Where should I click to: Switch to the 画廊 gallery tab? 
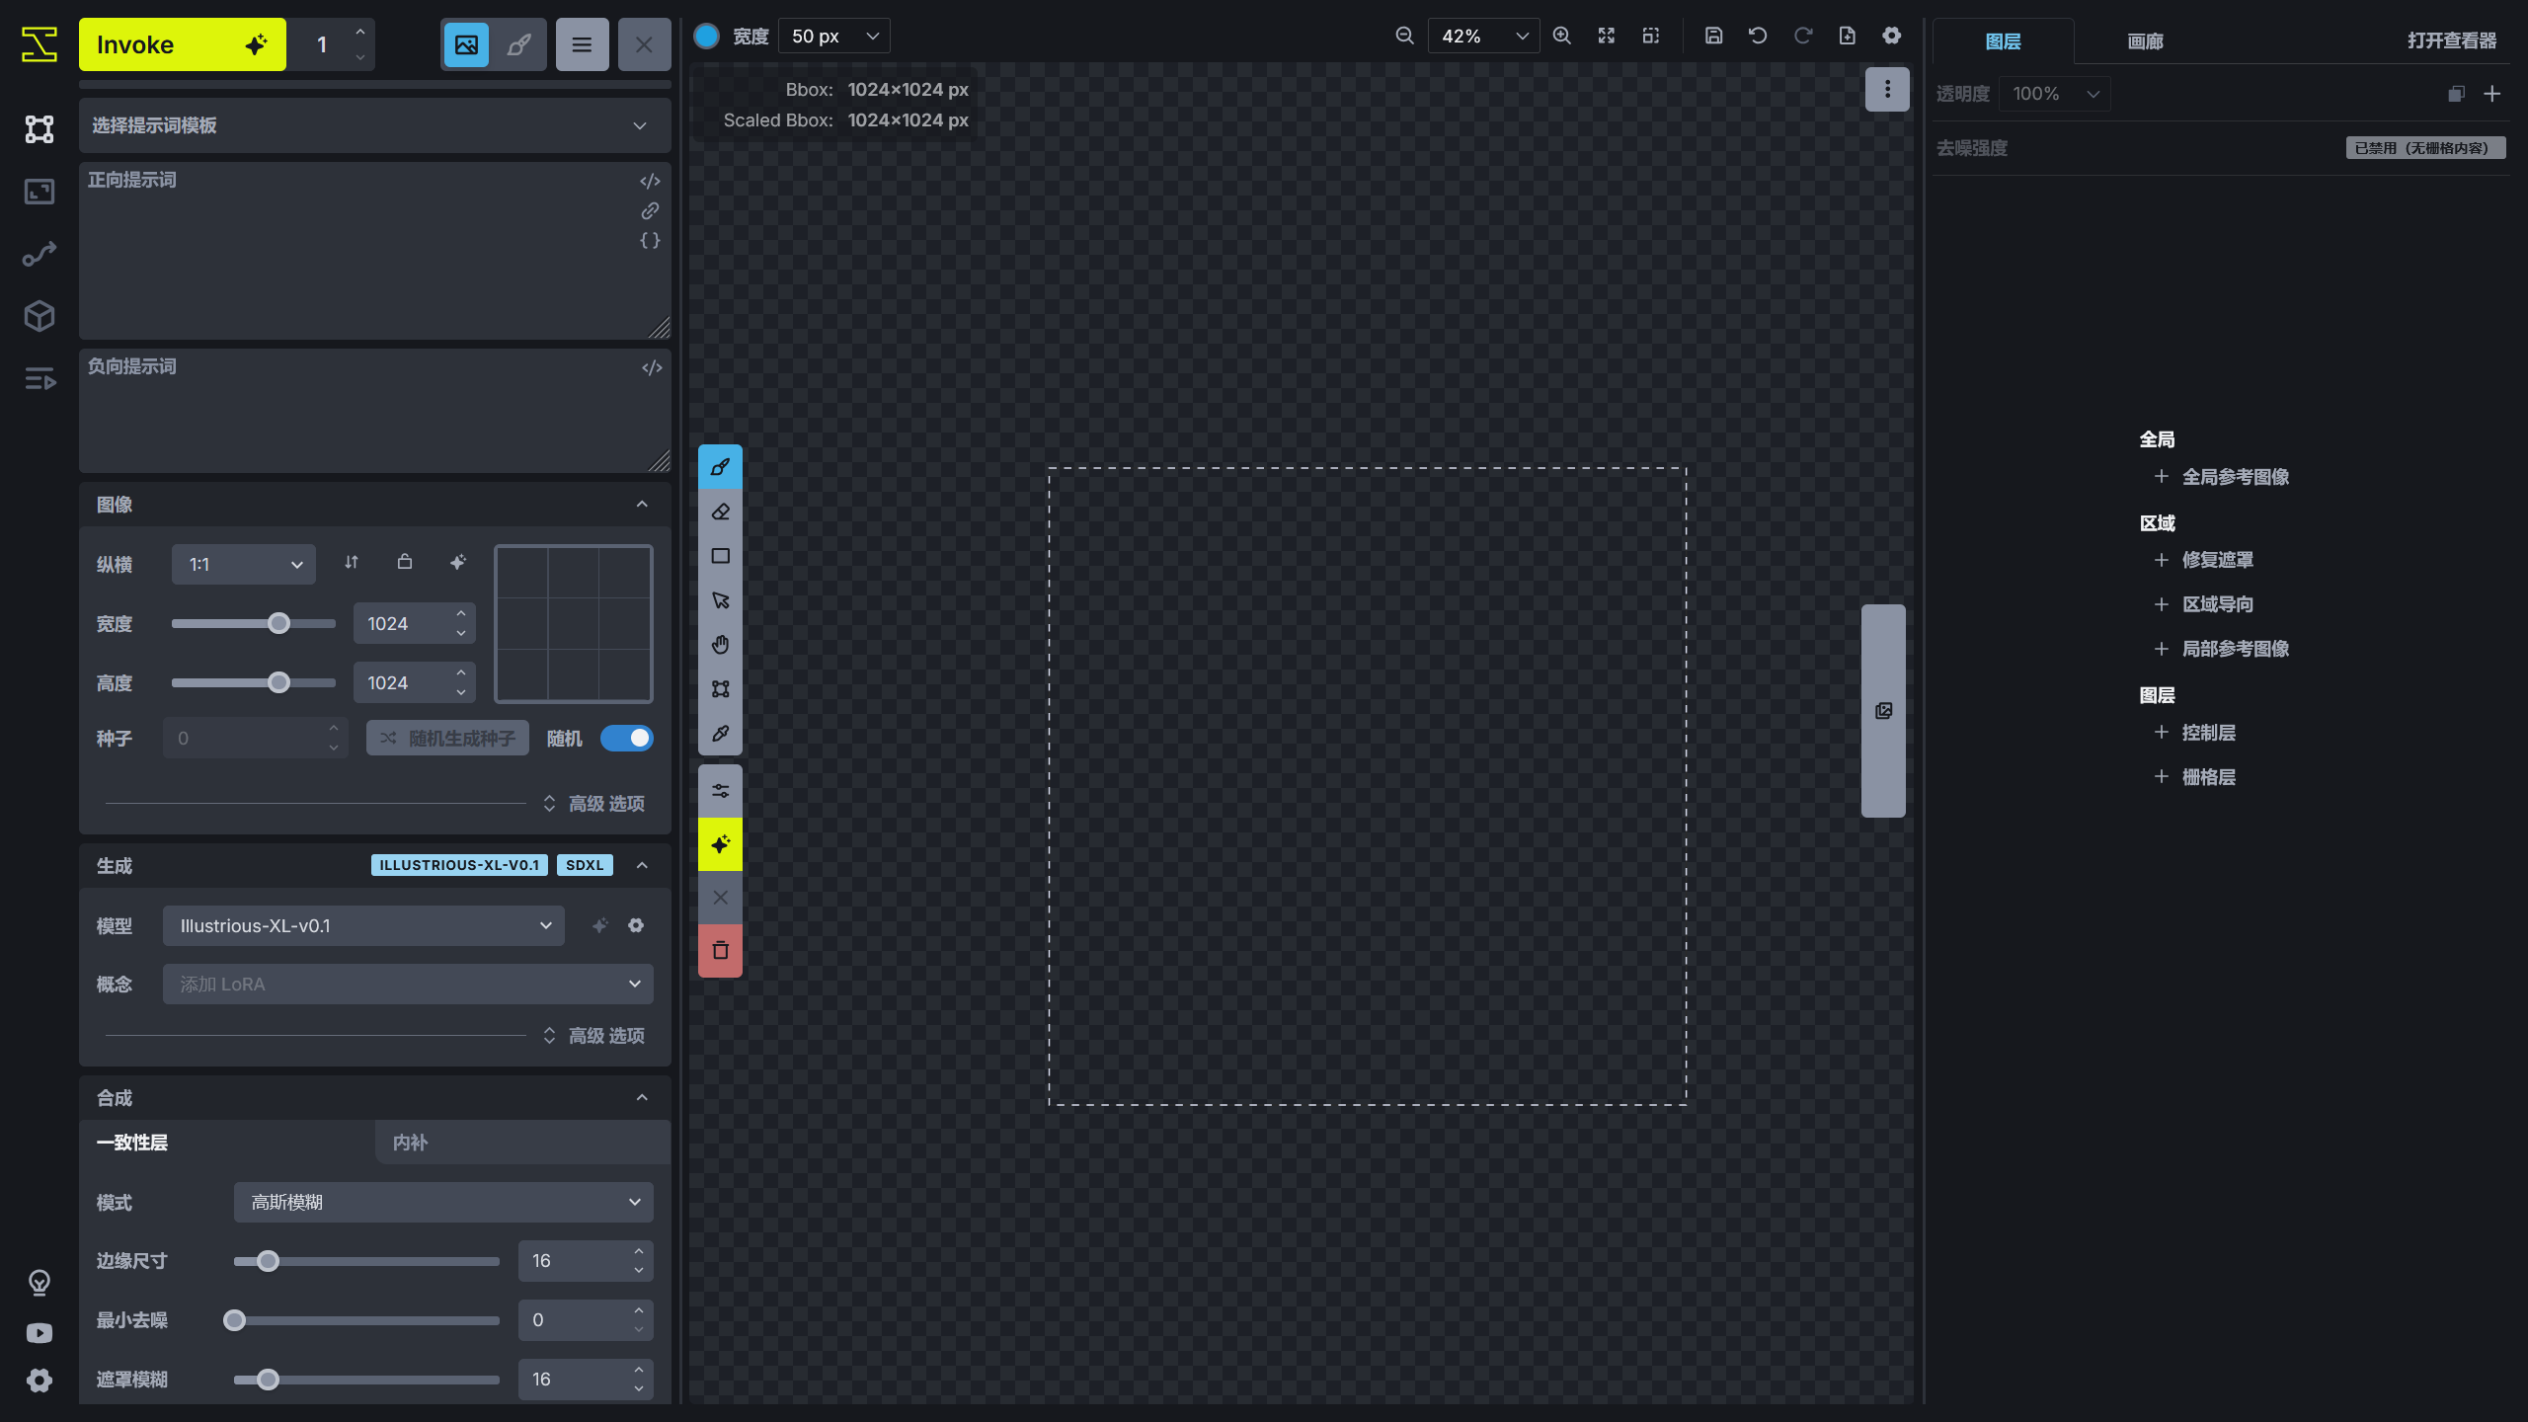pyautogui.click(x=2144, y=41)
